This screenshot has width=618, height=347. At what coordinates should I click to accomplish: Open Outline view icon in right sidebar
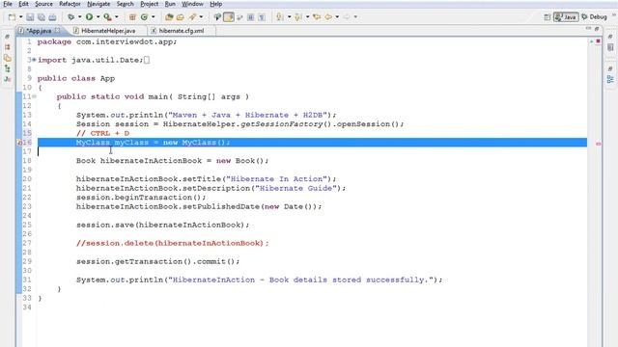tap(610, 79)
